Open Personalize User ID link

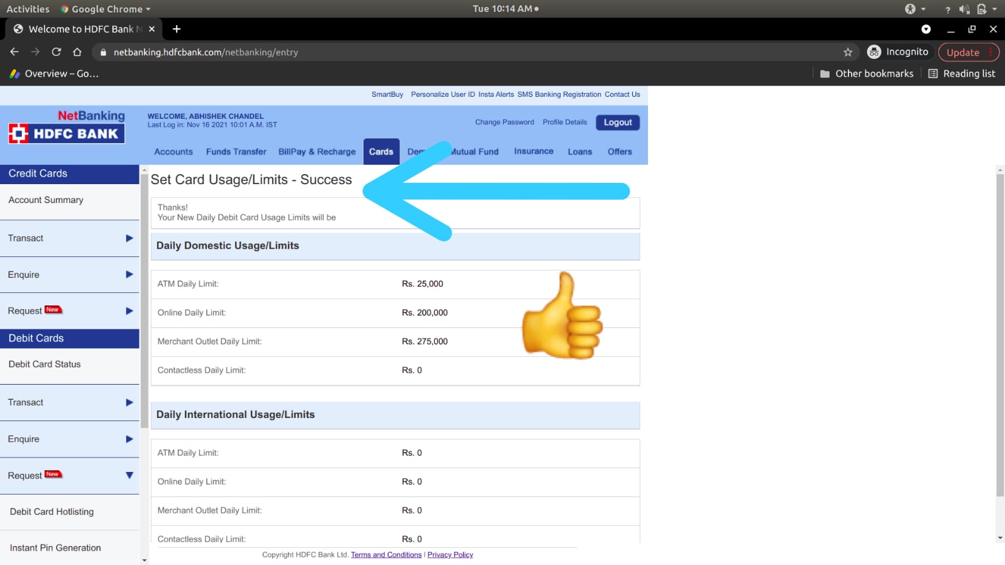443,94
